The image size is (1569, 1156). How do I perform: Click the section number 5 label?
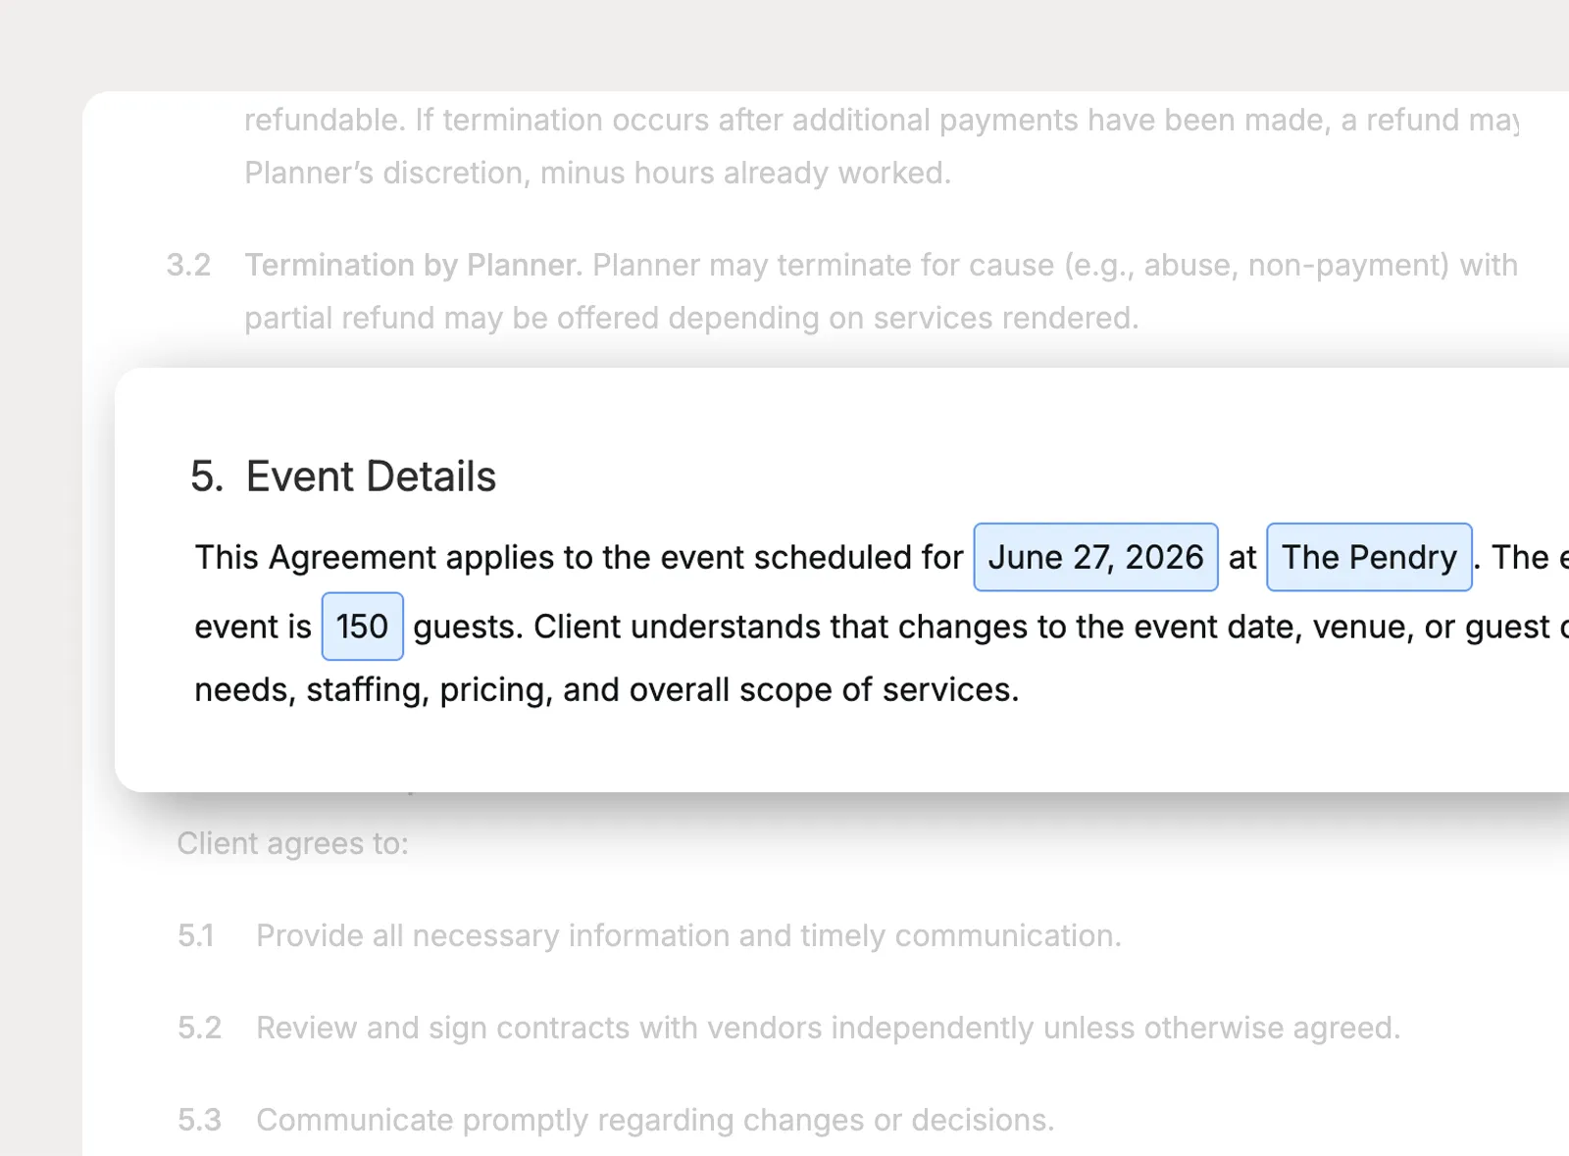(207, 477)
